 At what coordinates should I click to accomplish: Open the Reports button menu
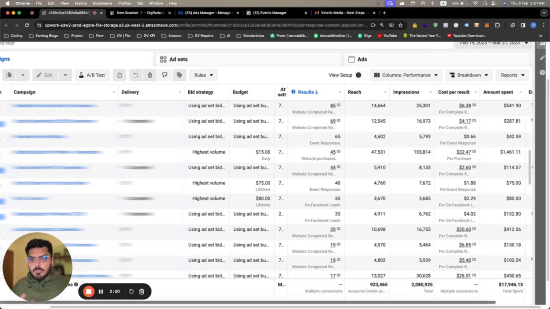click(x=512, y=75)
